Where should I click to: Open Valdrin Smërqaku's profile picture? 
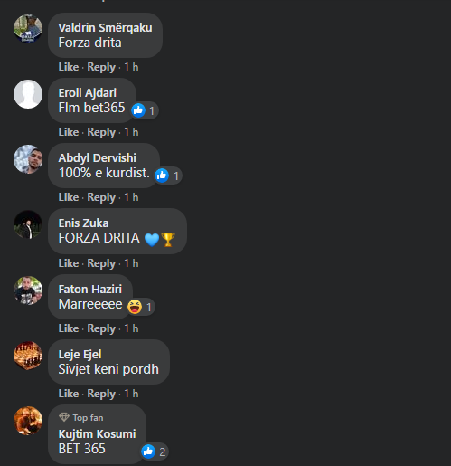click(28, 29)
